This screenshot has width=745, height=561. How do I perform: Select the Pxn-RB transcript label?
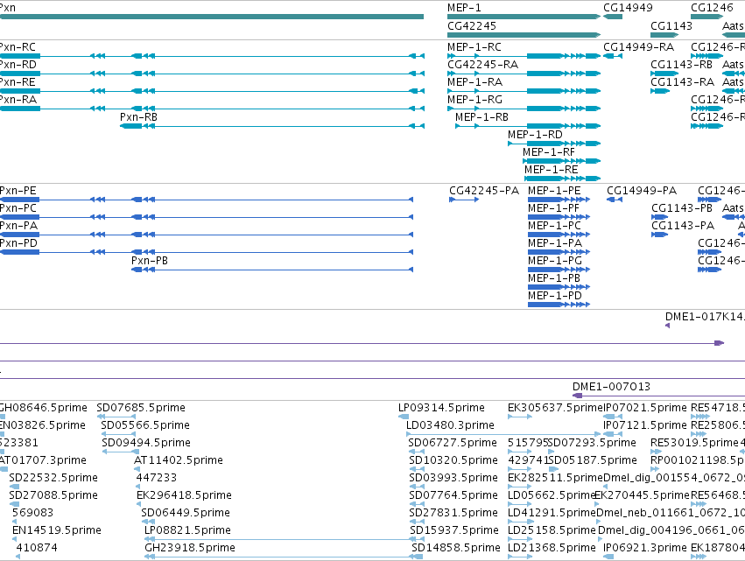tap(138, 117)
